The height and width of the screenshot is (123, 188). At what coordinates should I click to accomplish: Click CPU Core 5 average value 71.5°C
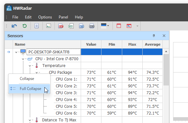[x=153, y=106]
